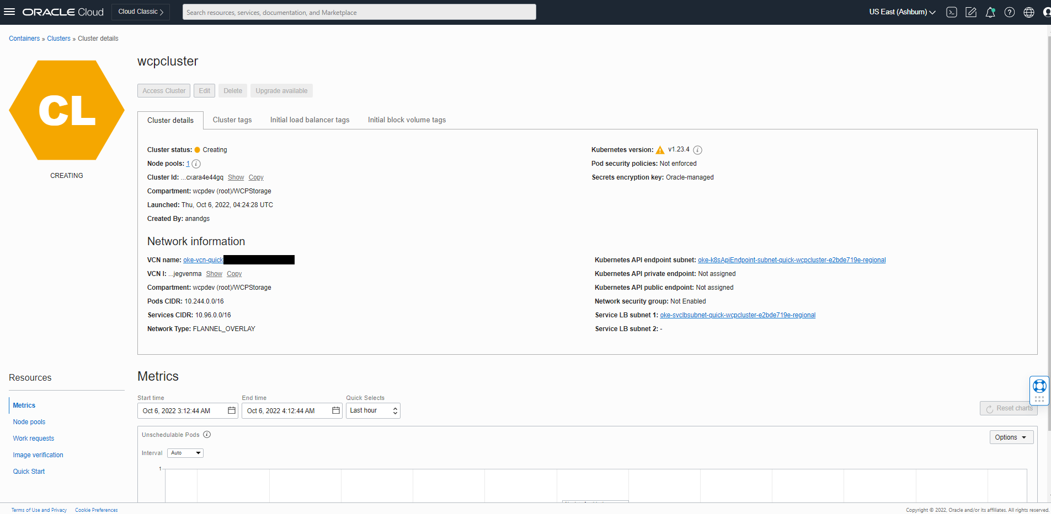Open the support lifebuoy help widget

pyautogui.click(x=1039, y=386)
